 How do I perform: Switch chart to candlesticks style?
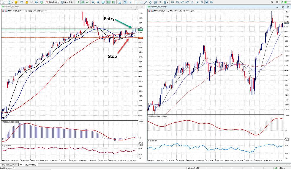83,2
